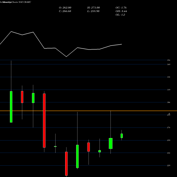Click the low price value L: 258.90

[x=93, y=11]
